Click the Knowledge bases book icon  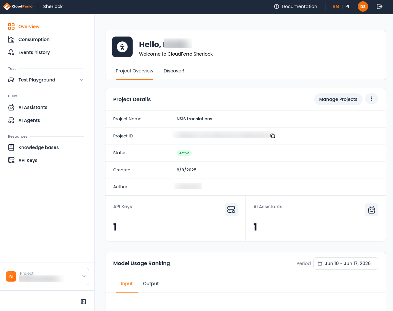(11, 147)
